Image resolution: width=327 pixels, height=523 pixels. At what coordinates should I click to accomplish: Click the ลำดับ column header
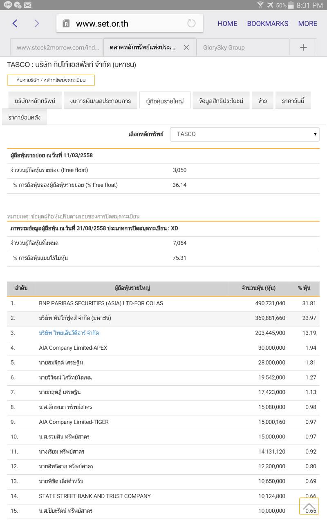click(x=21, y=288)
